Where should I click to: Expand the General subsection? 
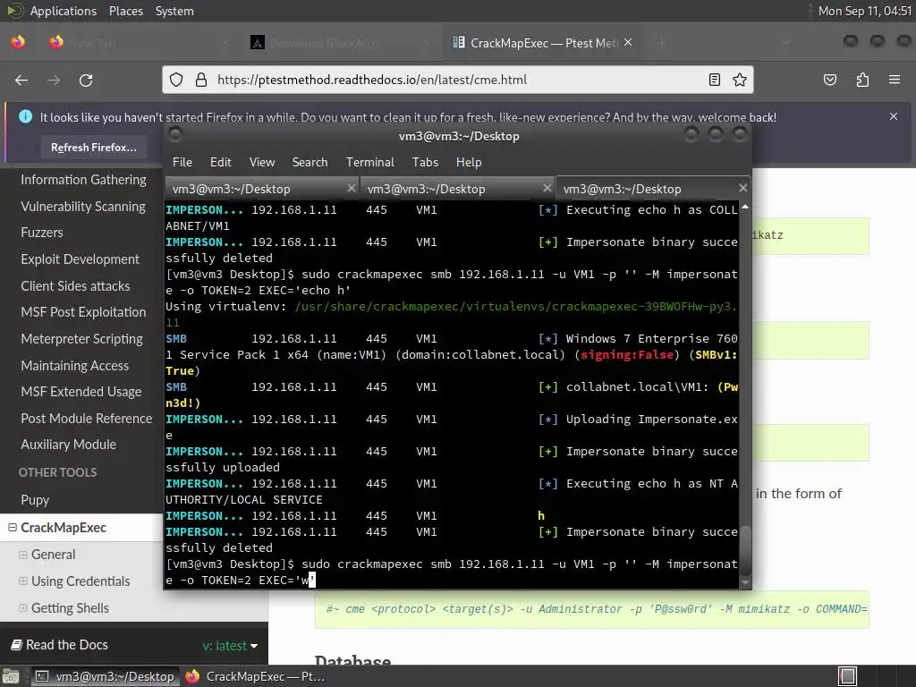coord(22,555)
